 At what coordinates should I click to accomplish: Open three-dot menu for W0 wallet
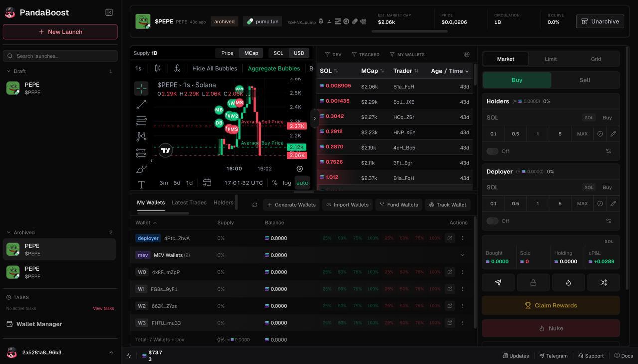pyautogui.click(x=462, y=272)
